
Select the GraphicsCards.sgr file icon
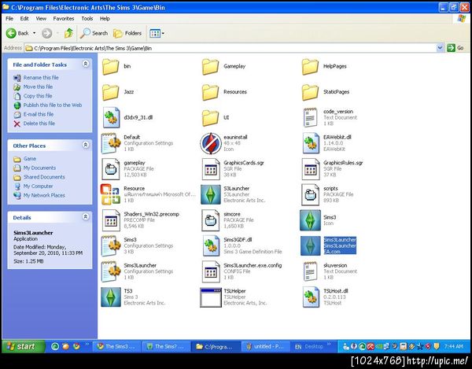click(x=211, y=169)
